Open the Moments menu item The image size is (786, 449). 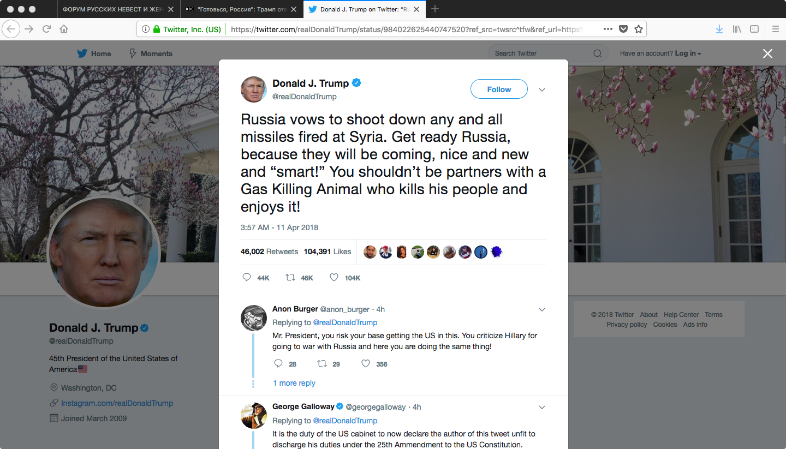pyautogui.click(x=151, y=53)
